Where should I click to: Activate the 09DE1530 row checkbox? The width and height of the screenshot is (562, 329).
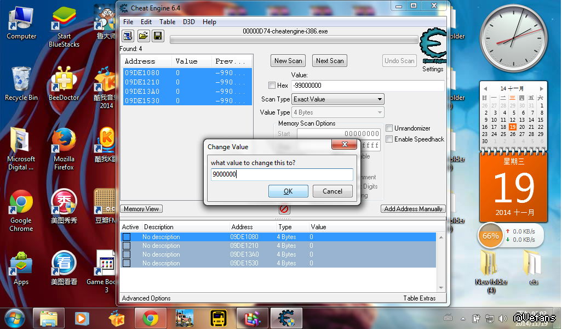127,263
